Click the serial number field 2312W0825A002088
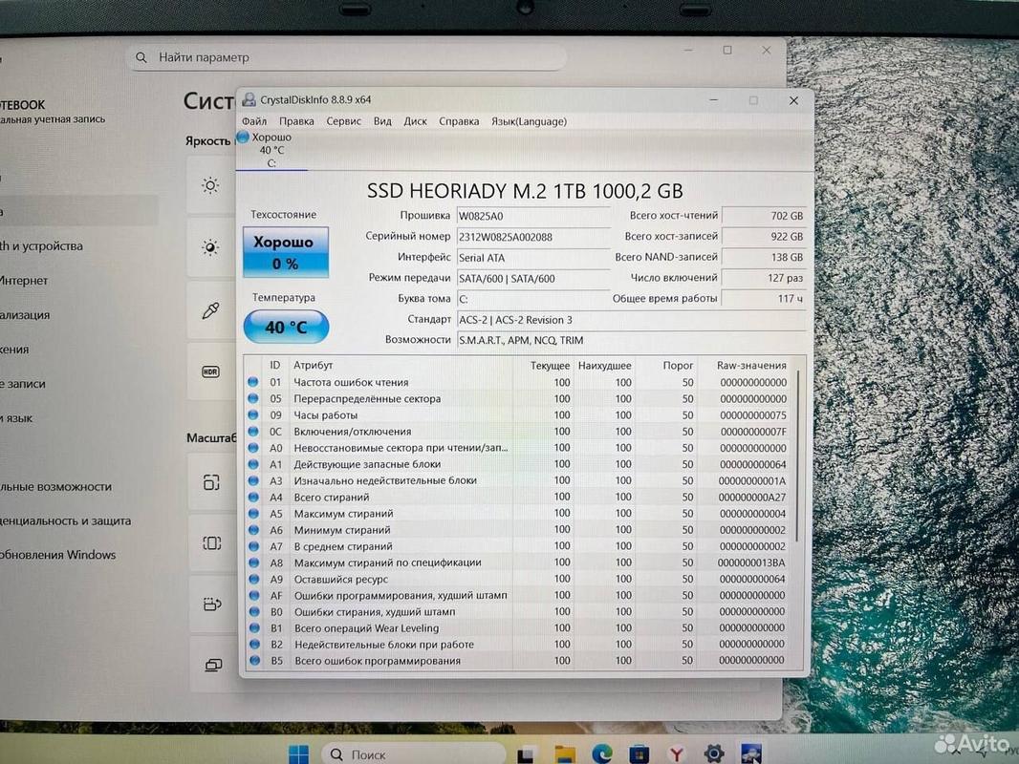This screenshot has height=764, width=1019. pyautogui.click(x=532, y=237)
